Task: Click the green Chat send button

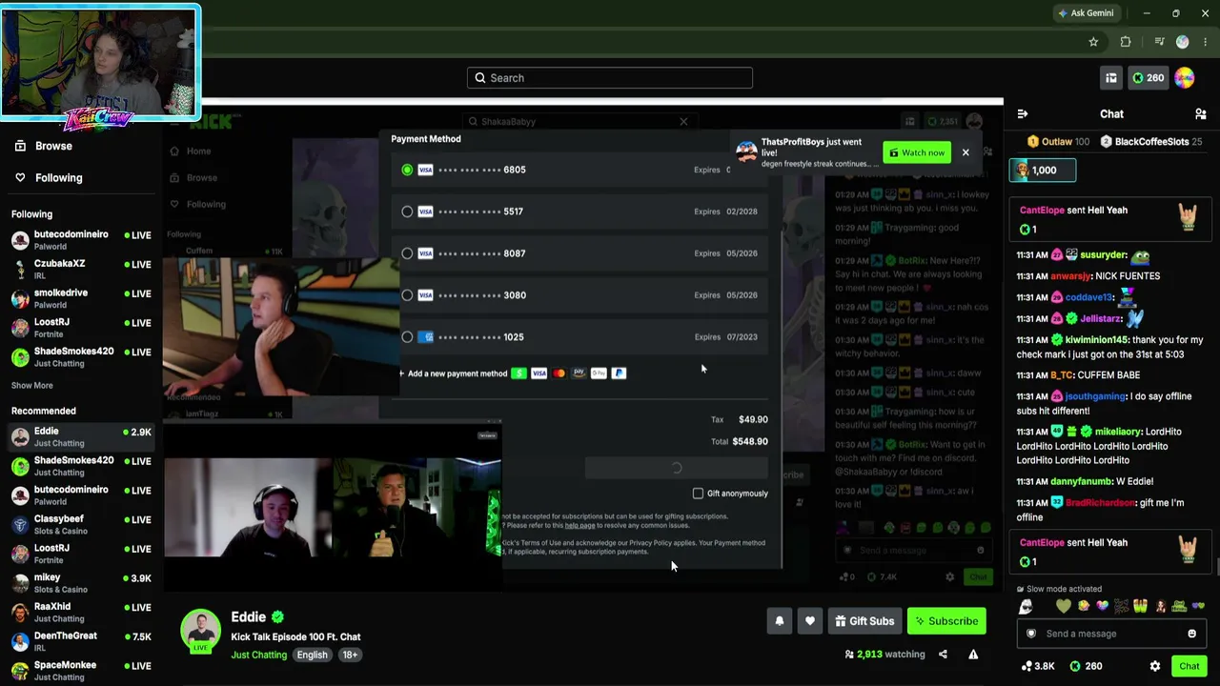Action: (1189, 666)
